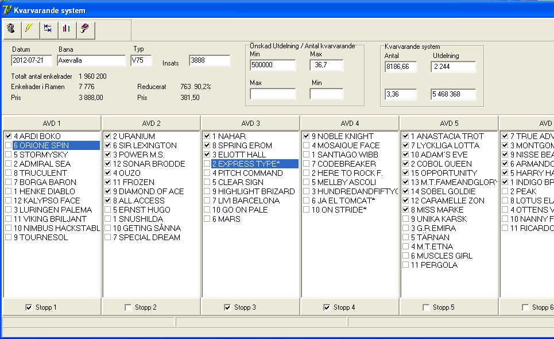Check the 4 MOSAIQUE FACE checkbox

point(307,145)
